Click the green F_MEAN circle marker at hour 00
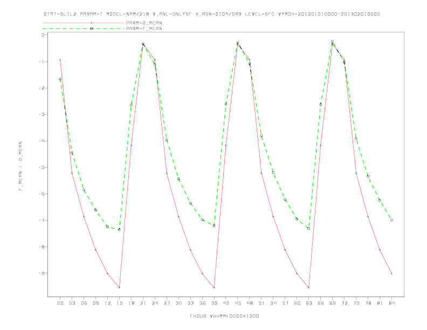Screen dimensions: 427x330 60,79
